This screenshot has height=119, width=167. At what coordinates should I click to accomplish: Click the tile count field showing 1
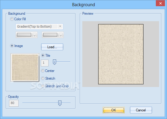[45, 63]
